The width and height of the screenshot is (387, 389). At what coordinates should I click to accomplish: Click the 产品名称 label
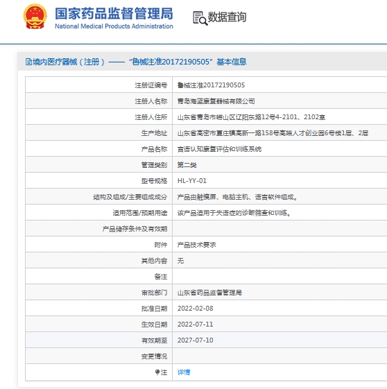(x=154, y=149)
